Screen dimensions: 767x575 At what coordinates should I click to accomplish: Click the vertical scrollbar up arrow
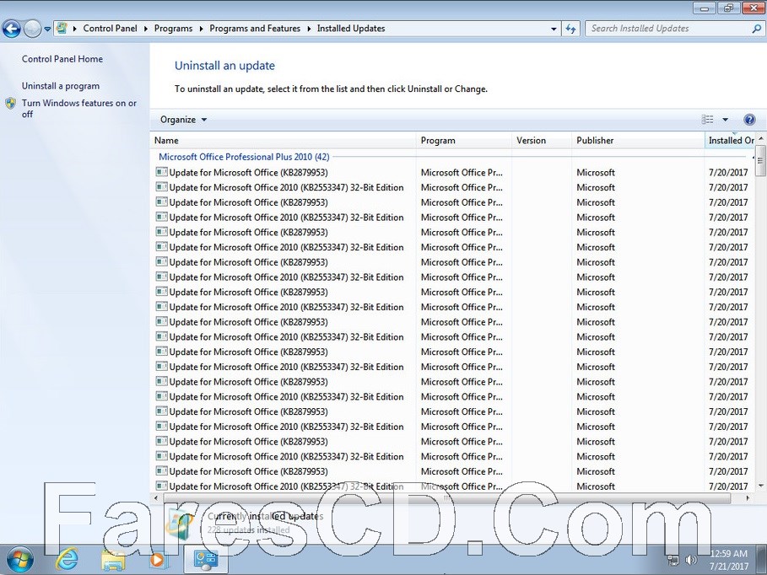point(760,139)
